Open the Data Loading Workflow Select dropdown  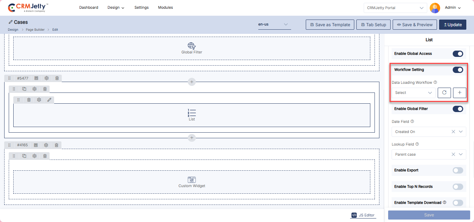(x=413, y=92)
